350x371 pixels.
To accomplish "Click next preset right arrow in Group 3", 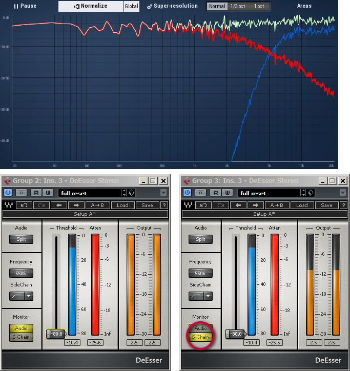I will point(256,205).
